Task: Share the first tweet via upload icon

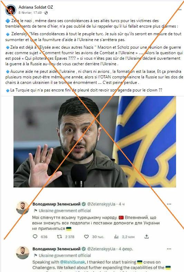Action: (x=146, y=236)
